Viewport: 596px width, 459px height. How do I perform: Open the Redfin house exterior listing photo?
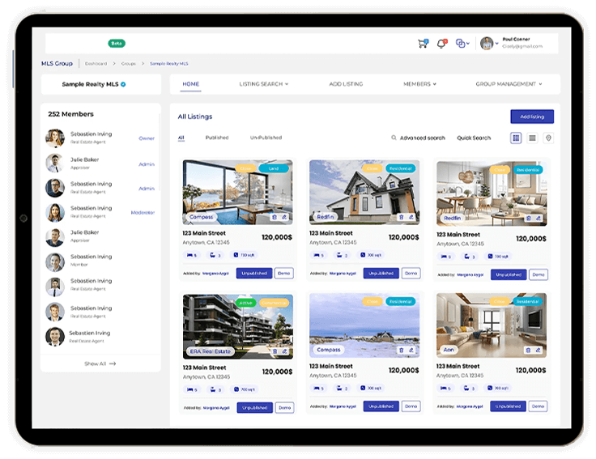(x=364, y=193)
